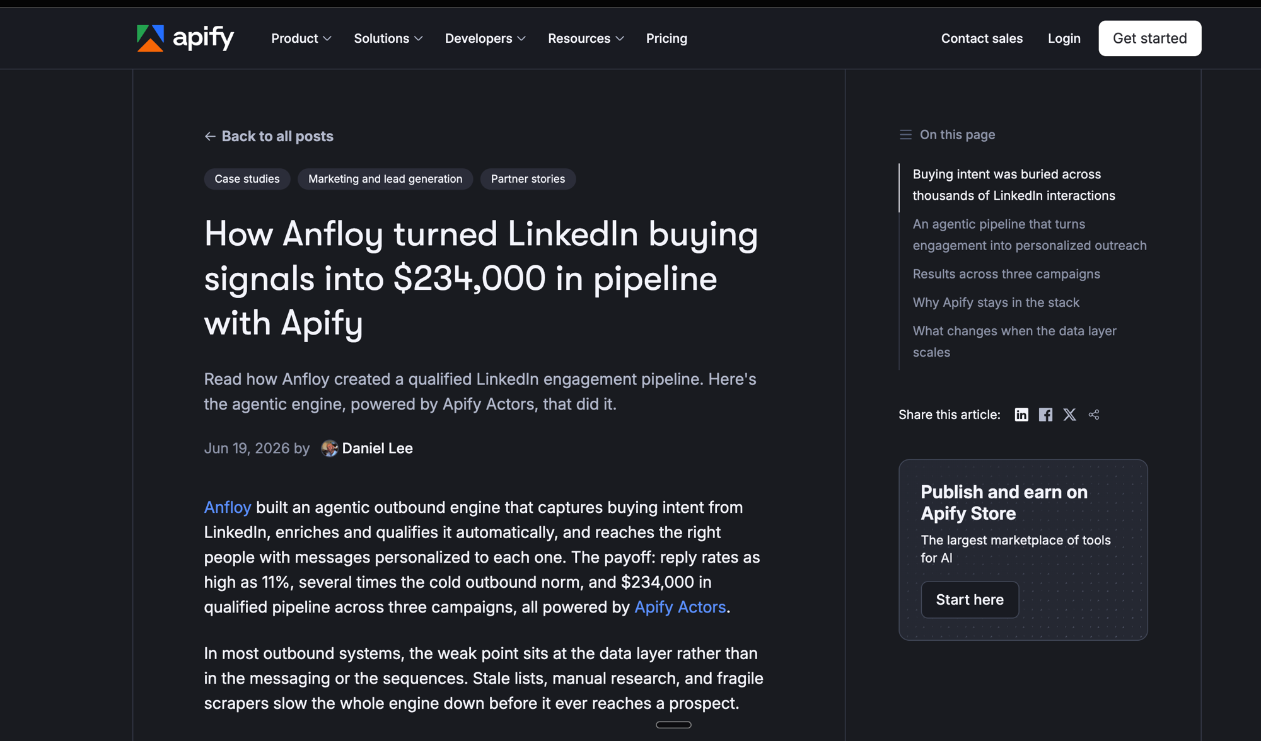Share article on Facebook icon
This screenshot has height=741, width=1261.
click(x=1045, y=415)
